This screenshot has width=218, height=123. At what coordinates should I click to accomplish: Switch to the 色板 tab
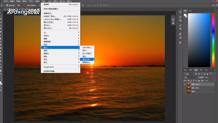(190, 11)
